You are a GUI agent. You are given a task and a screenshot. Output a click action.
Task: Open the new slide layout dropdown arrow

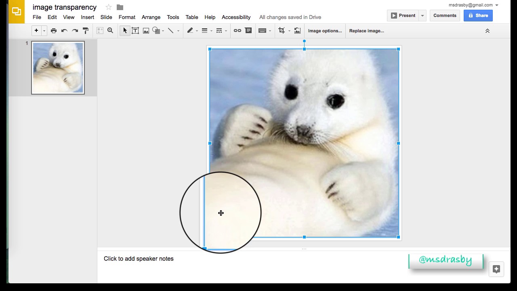click(44, 31)
